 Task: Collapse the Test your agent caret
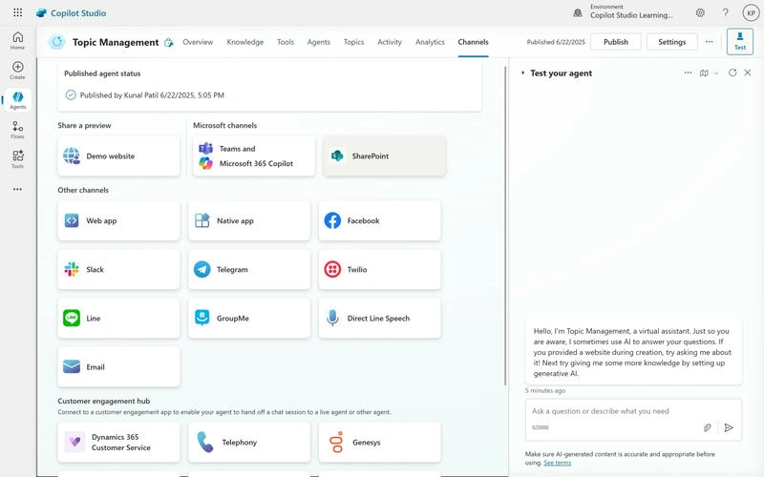522,73
